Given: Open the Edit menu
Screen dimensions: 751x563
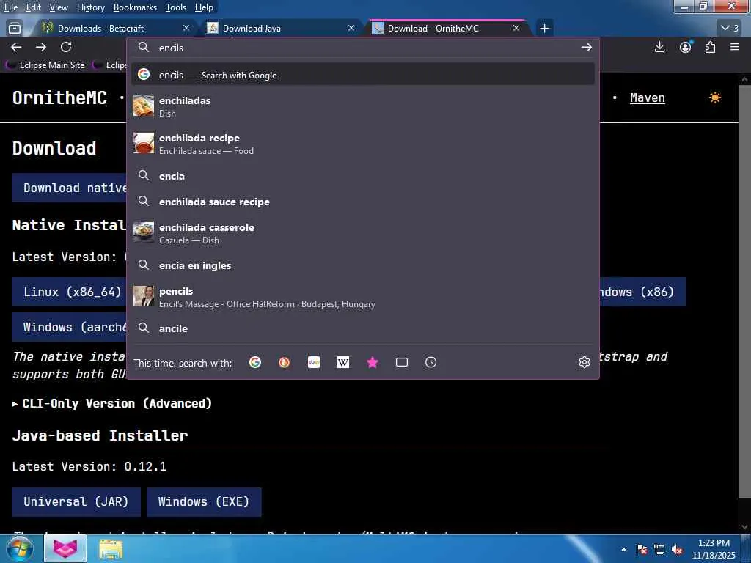Looking at the screenshot, I should coord(34,7).
